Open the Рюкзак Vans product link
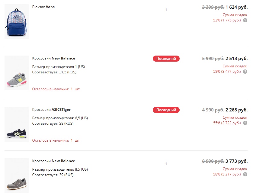This screenshot has width=253, height=196. click(x=43, y=7)
